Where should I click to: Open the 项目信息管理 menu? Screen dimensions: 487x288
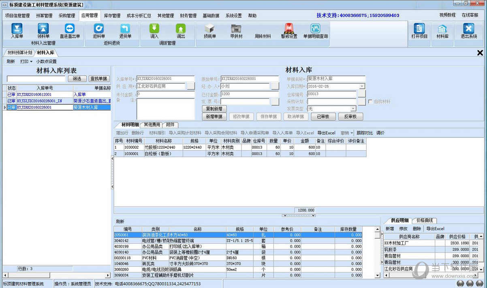click(x=17, y=15)
